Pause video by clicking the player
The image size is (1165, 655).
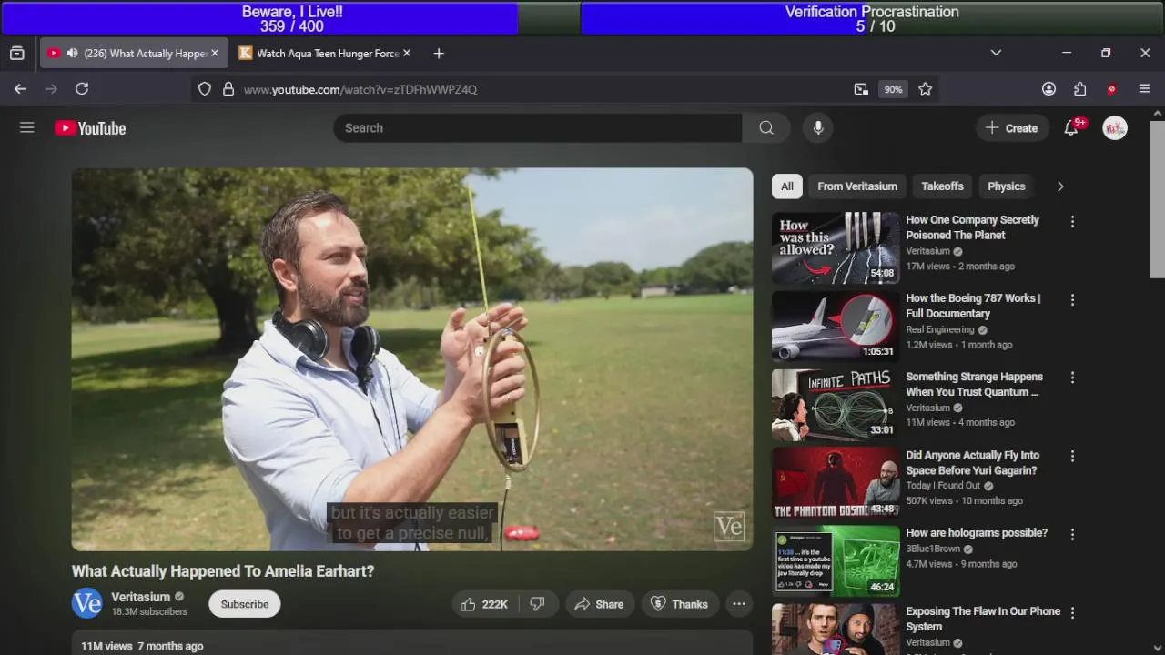click(x=412, y=359)
